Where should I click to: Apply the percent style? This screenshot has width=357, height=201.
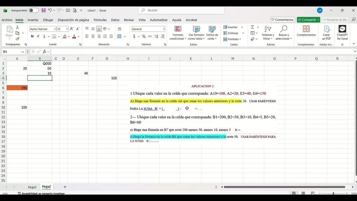point(144,36)
